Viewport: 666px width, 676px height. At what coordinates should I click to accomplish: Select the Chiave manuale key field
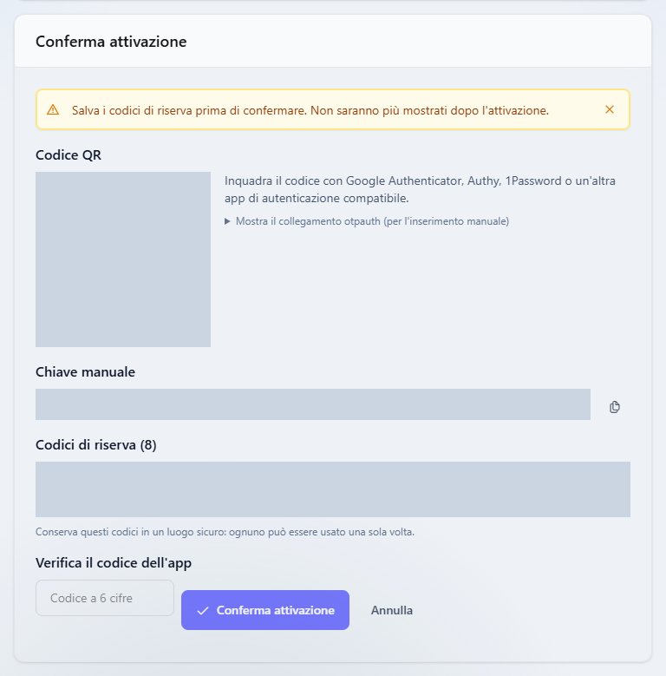[x=313, y=404]
